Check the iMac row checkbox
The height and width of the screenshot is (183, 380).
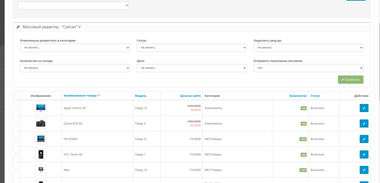click(16, 170)
